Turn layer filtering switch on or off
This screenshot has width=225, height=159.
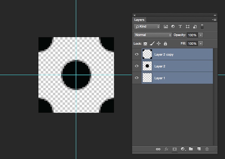[202, 26]
